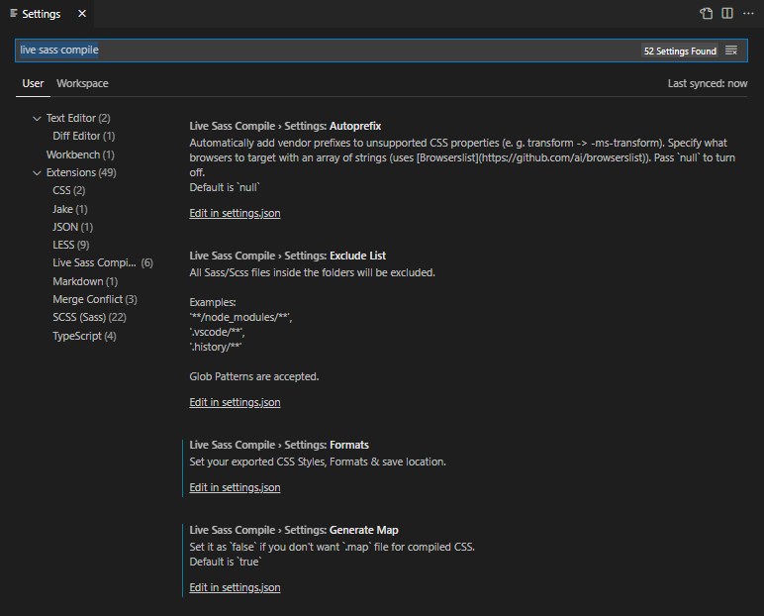Edit Generate Map in settings.json
Viewport: 764px width, 616px height.
(235, 587)
